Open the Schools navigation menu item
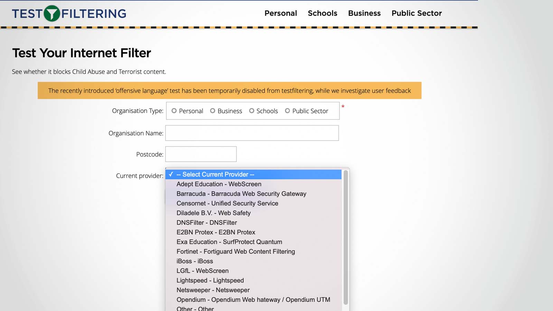This screenshot has height=311, width=553. pos(322,13)
